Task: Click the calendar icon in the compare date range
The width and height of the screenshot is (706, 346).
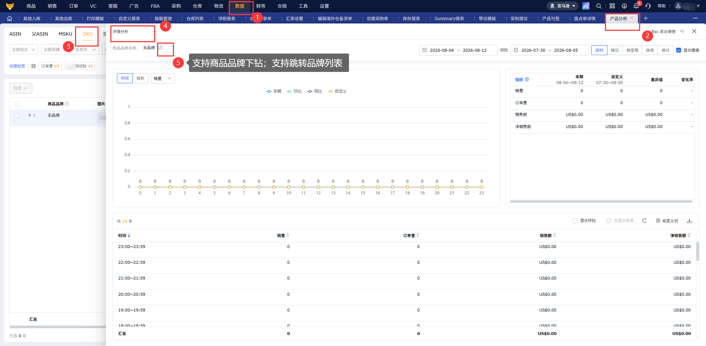Action: coord(516,50)
